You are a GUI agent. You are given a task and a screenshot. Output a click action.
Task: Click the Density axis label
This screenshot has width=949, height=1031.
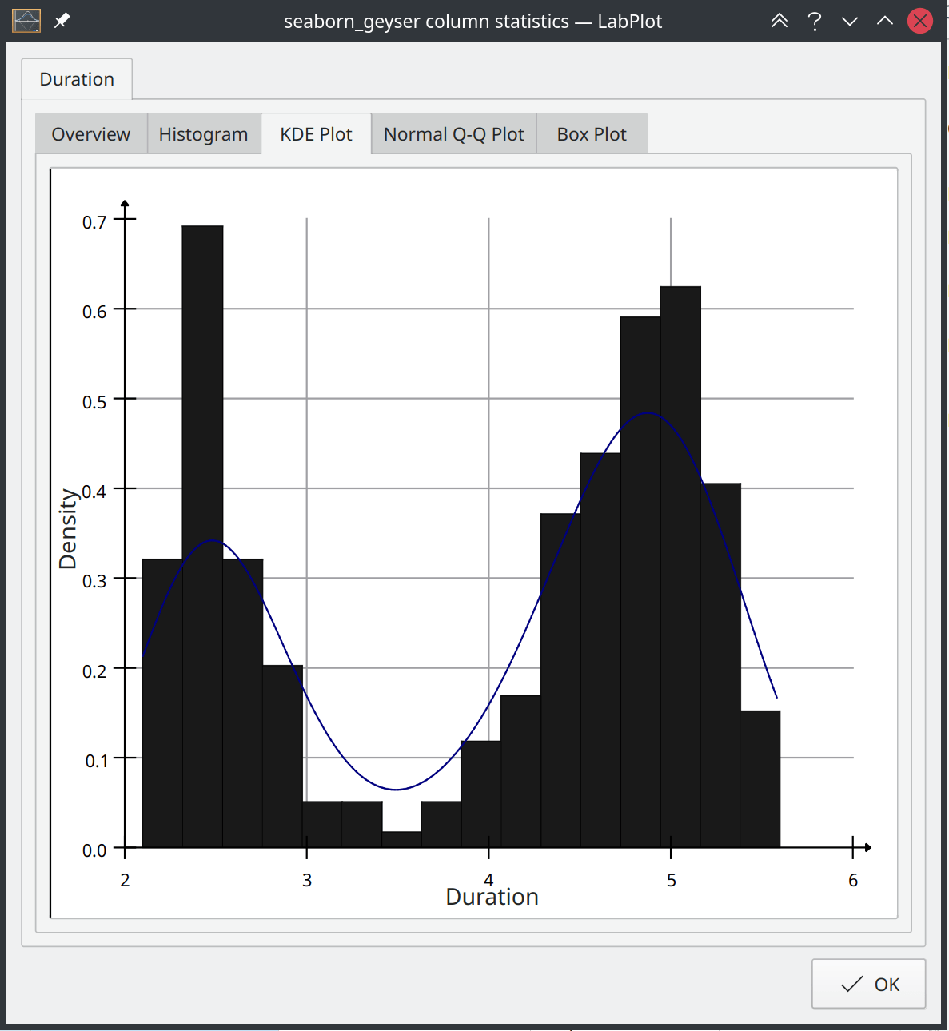(70, 527)
